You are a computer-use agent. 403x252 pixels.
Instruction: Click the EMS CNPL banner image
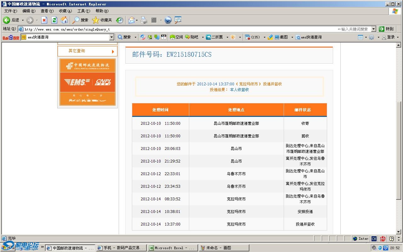point(88,82)
